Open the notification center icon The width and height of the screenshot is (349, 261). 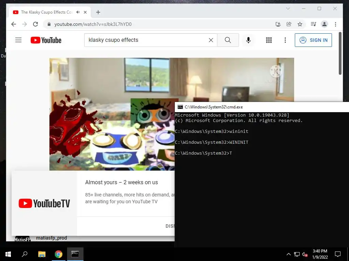[x=338, y=254]
